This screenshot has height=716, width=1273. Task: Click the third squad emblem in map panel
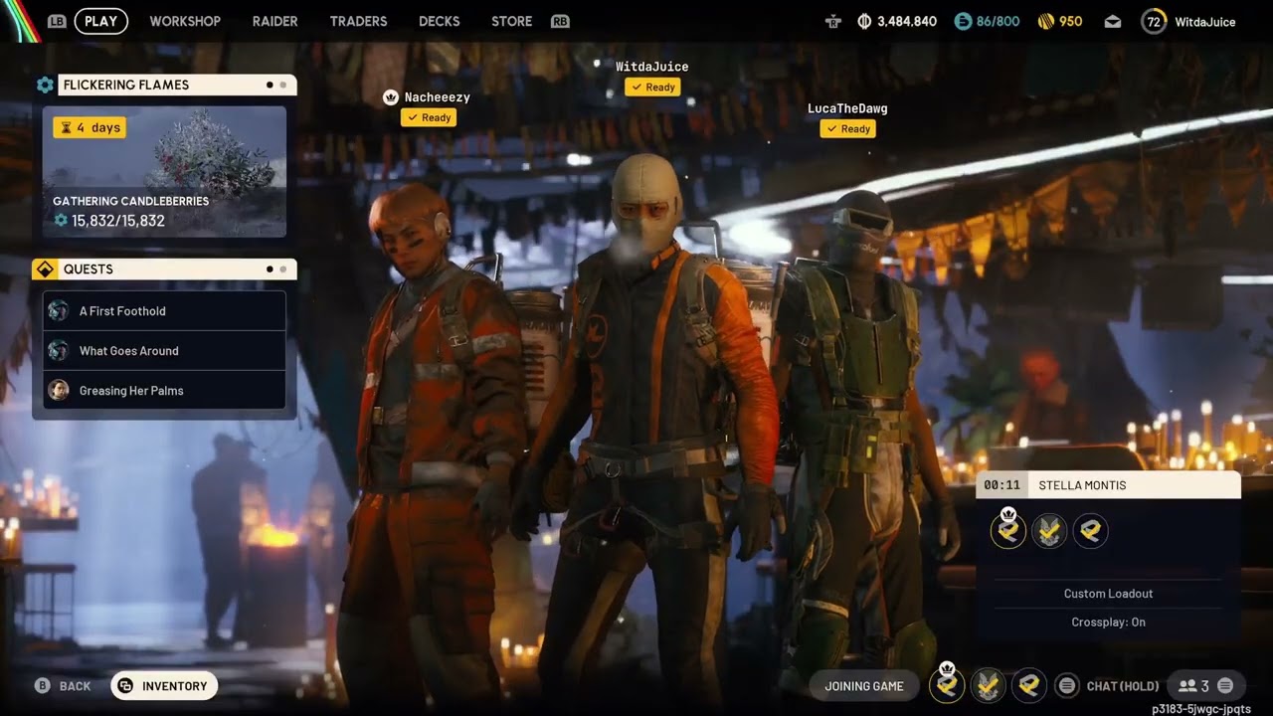click(1090, 531)
